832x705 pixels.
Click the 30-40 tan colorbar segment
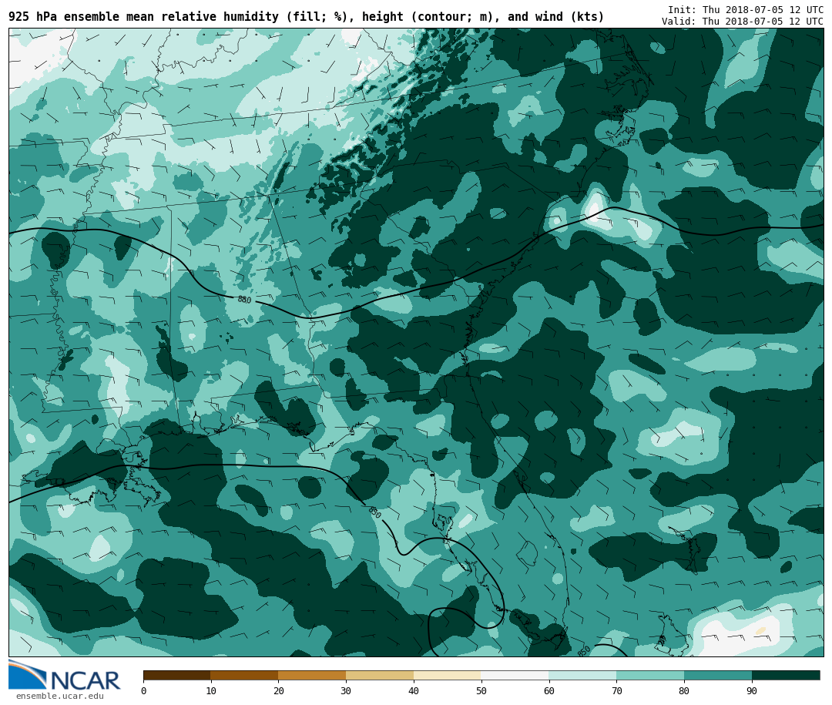(380, 675)
